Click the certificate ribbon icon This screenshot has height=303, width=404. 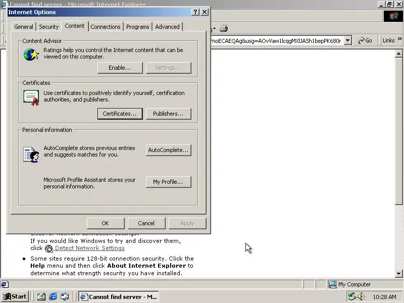[x=31, y=98]
